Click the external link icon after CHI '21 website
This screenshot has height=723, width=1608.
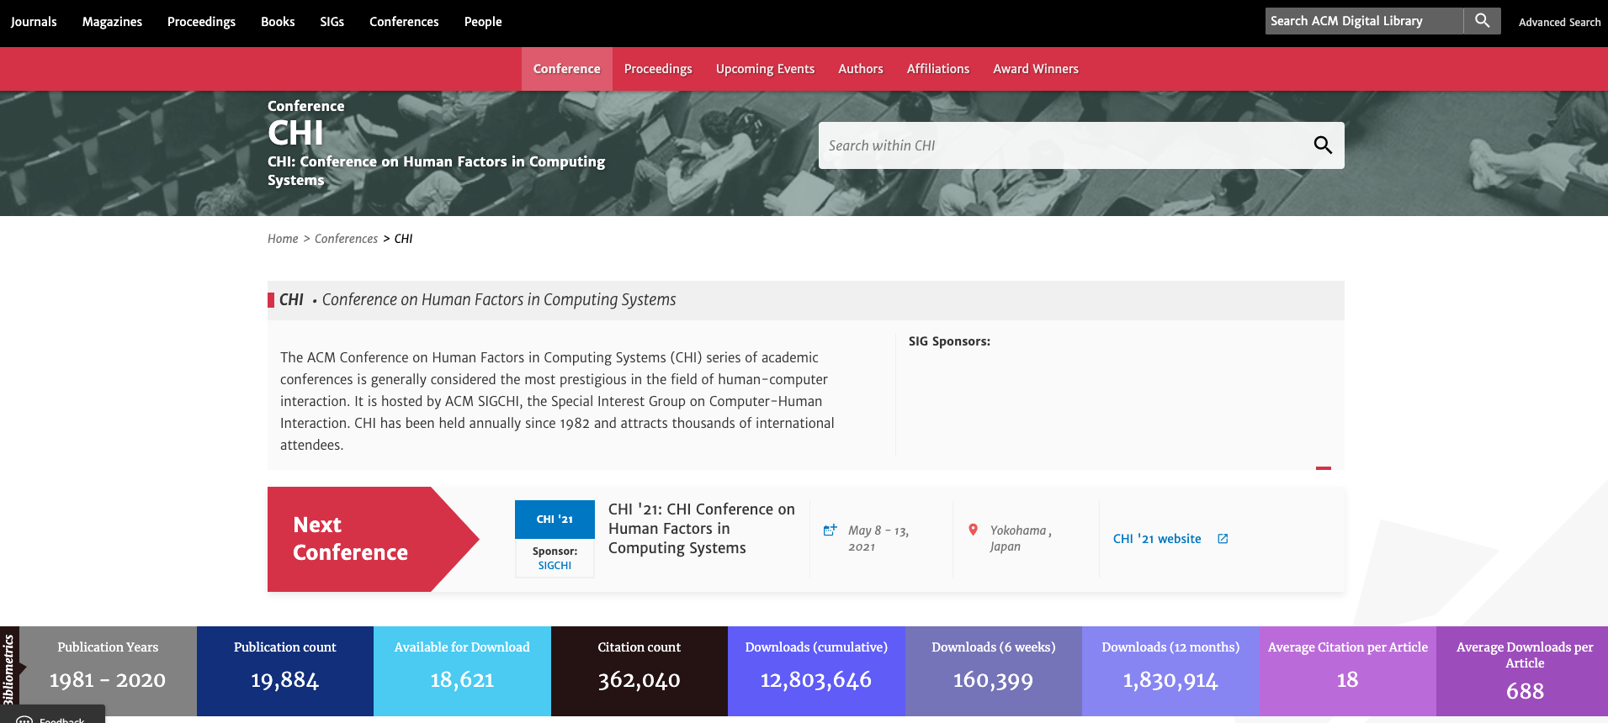click(1223, 539)
